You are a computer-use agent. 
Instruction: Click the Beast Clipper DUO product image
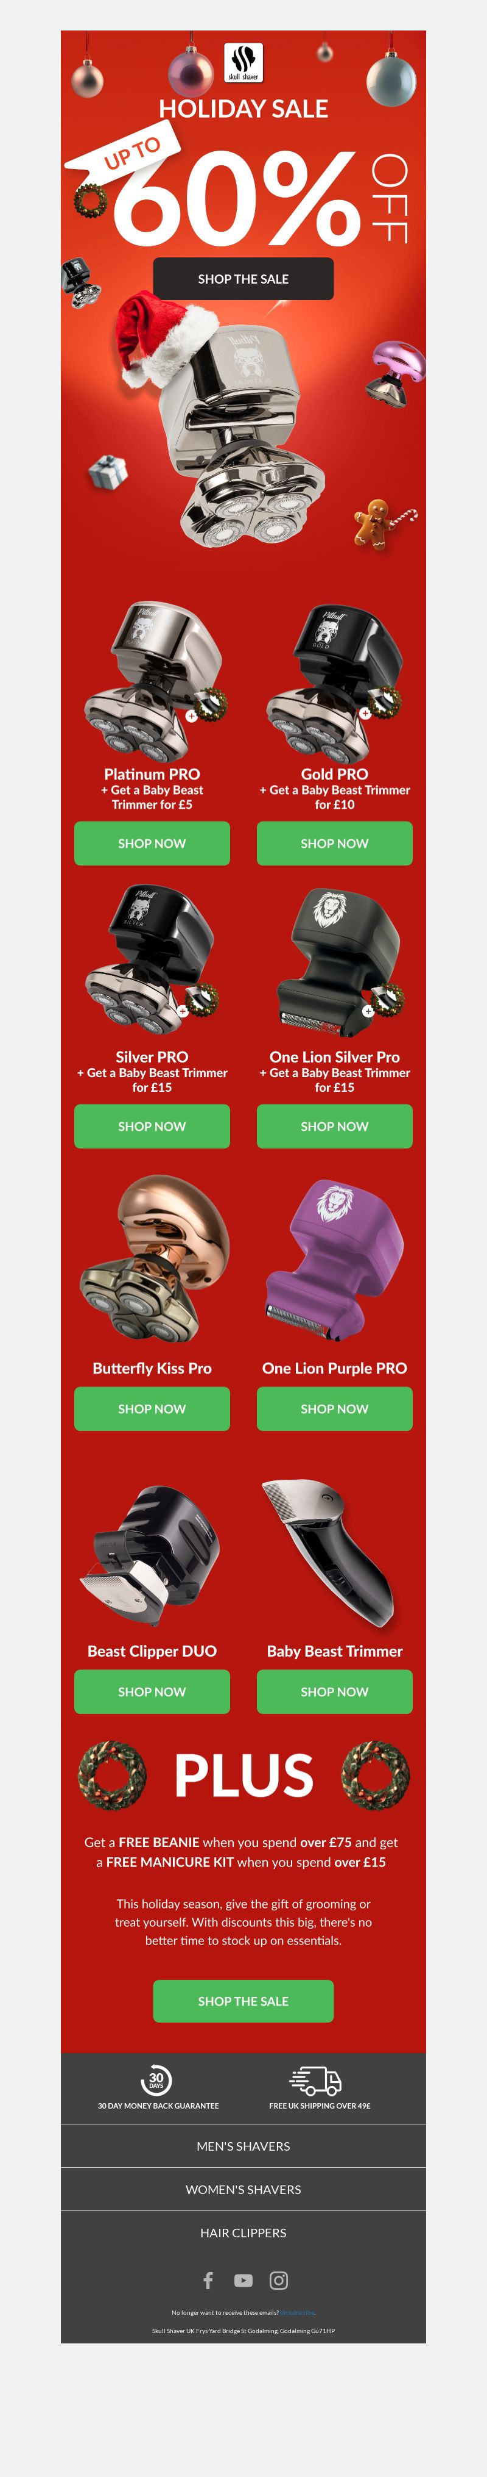pyautogui.click(x=152, y=1554)
